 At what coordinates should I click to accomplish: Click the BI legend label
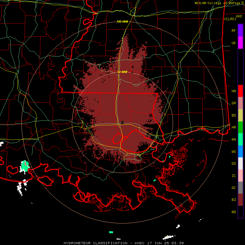(x=234, y=200)
